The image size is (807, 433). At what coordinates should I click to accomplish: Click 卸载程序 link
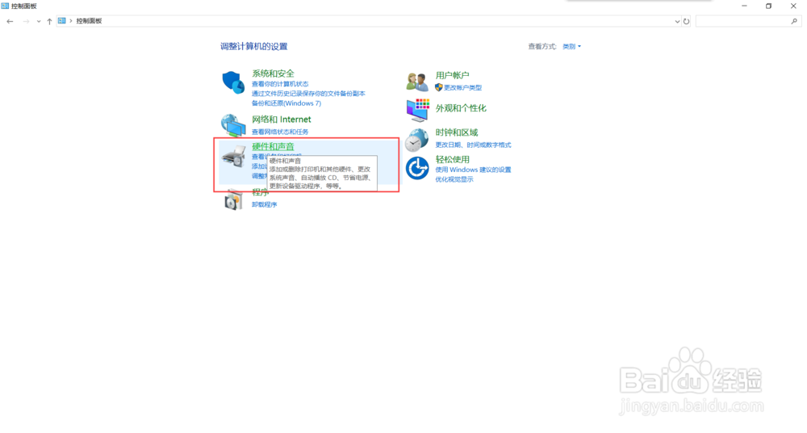tap(264, 204)
